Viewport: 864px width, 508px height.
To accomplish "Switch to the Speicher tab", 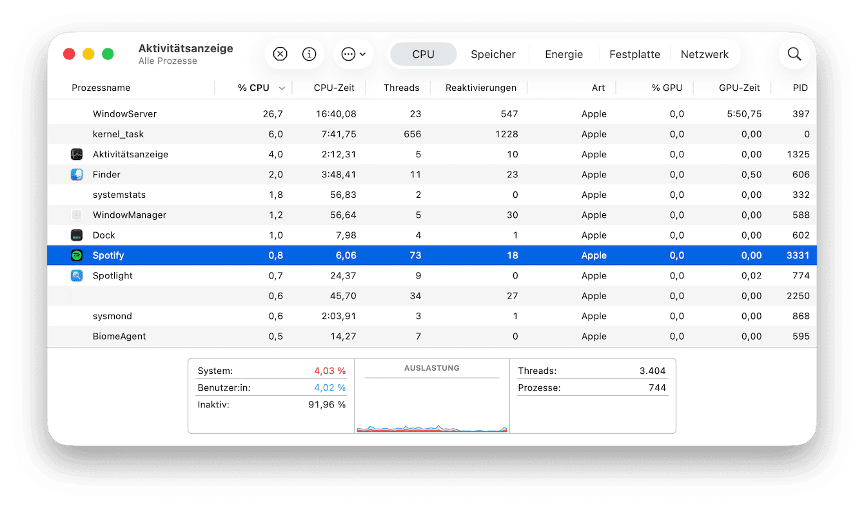I will 493,54.
